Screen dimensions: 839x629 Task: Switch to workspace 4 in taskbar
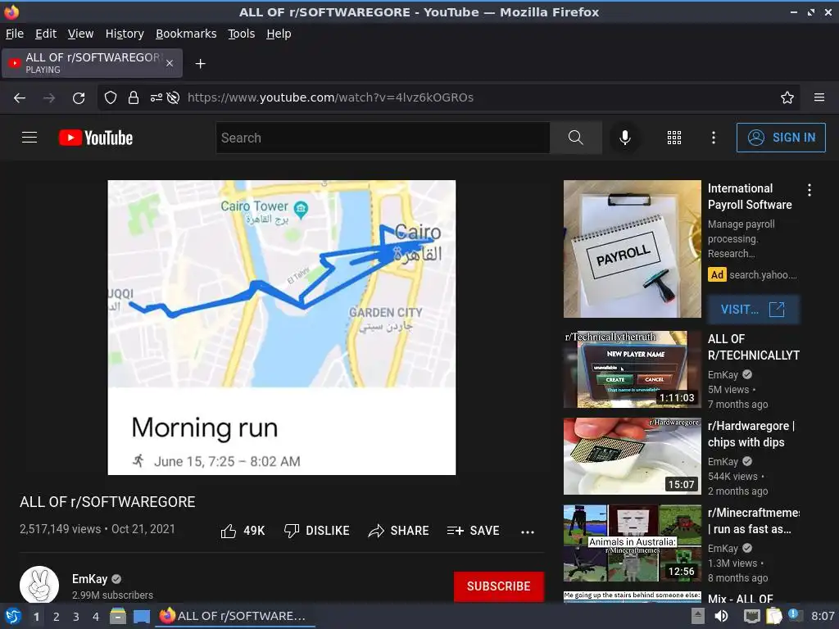tap(96, 617)
